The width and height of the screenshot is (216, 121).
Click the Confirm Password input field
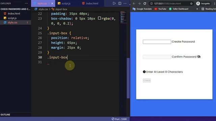(x=157, y=57)
